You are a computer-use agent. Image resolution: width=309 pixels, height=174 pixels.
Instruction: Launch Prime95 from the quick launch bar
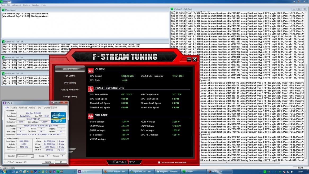58,172
